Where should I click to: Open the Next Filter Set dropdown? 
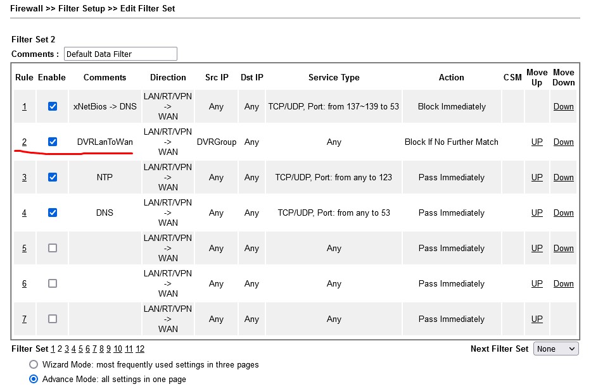pos(556,349)
